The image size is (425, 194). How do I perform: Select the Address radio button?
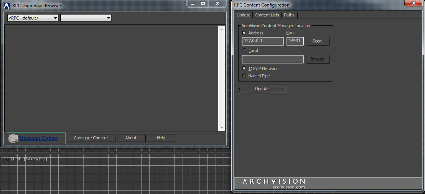tap(244, 33)
